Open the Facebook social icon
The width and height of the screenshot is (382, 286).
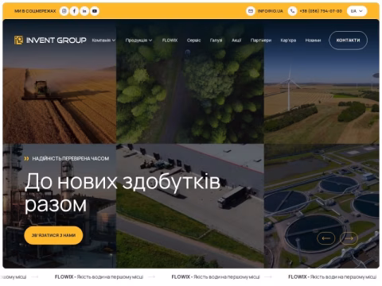[74, 11]
